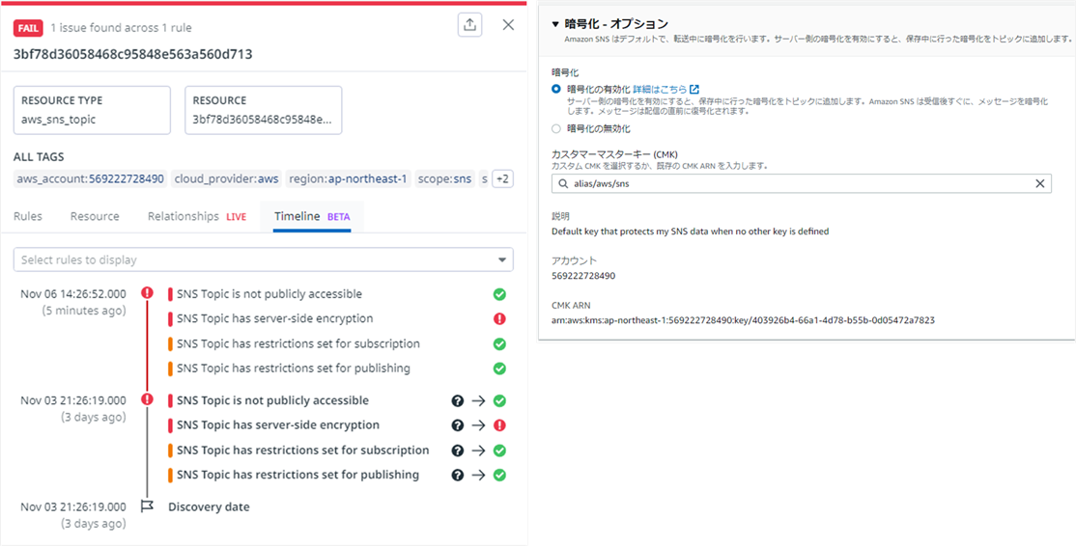Click the Nov 06 14:26:52 red alert marker
The image size is (1076, 546).
(x=147, y=293)
